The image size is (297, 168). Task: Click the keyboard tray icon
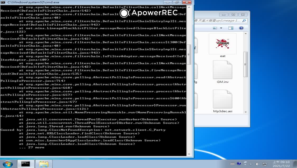pos(233,164)
